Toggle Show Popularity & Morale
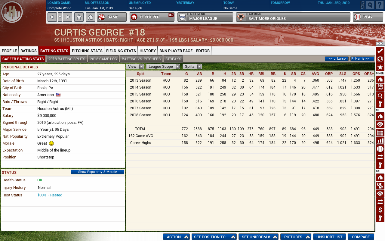The image size is (385, 241). tap(98, 172)
